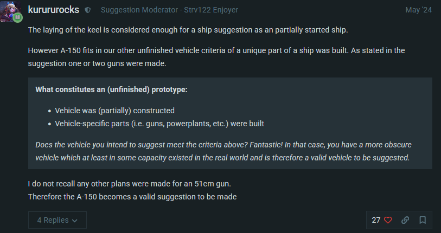441x233 pixels.
Task: Click the quoted unfinished prototype heading
Action: click(111, 89)
